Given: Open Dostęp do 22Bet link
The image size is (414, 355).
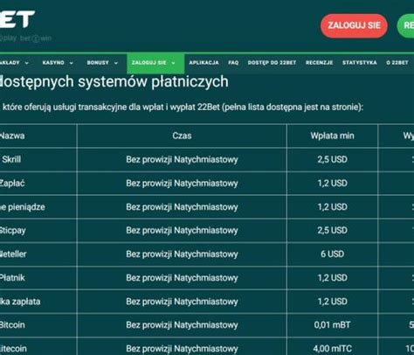Looking at the screenshot, I should [x=272, y=63].
